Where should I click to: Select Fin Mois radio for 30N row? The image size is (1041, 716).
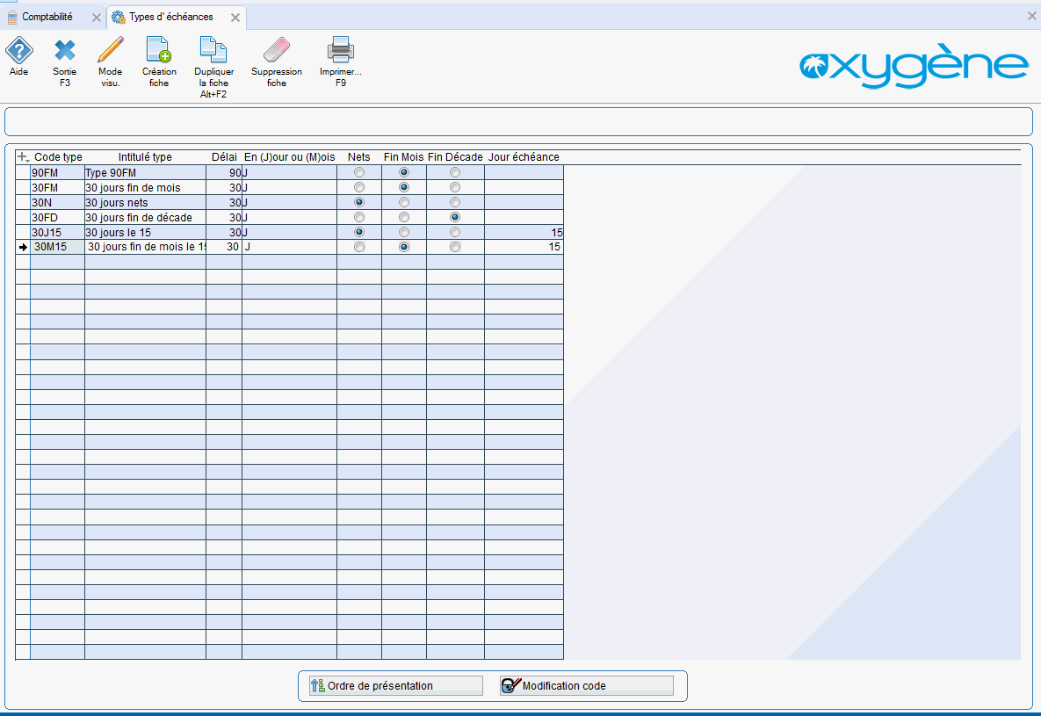click(x=404, y=203)
